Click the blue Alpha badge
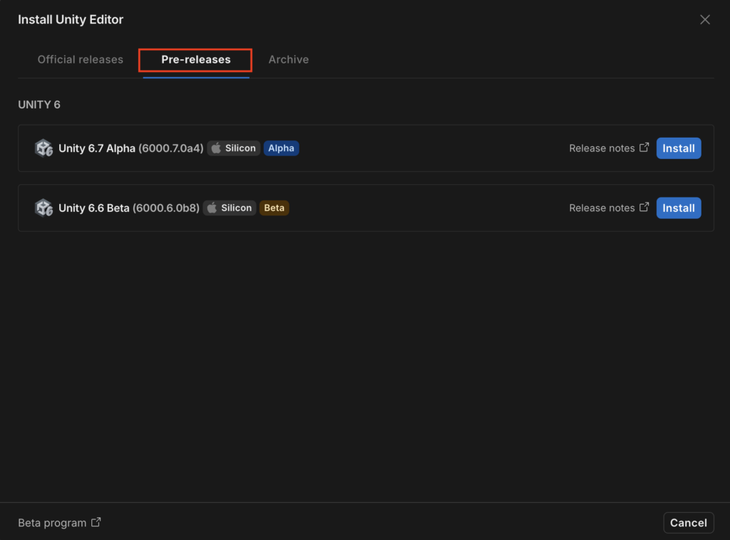 click(281, 148)
